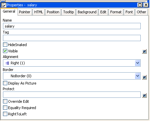Enable the RightToLeft checkbox
This screenshot has width=150, height=121.
coord(5,114)
